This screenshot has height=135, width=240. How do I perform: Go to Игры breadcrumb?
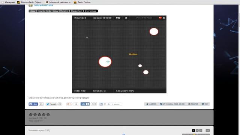click(32, 11)
